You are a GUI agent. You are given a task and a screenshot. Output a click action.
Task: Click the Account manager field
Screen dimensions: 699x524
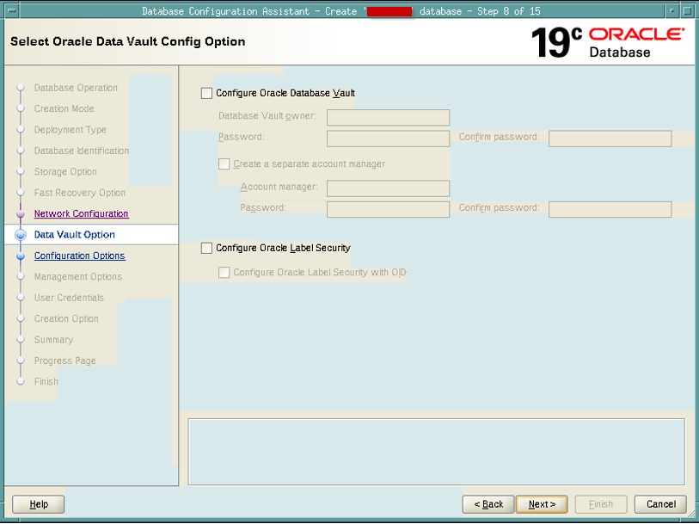[388, 188]
